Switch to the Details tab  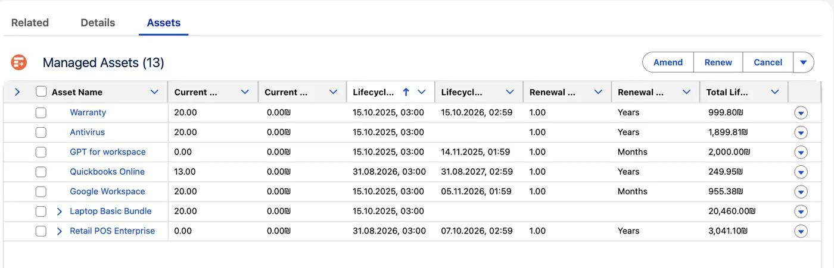click(98, 23)
